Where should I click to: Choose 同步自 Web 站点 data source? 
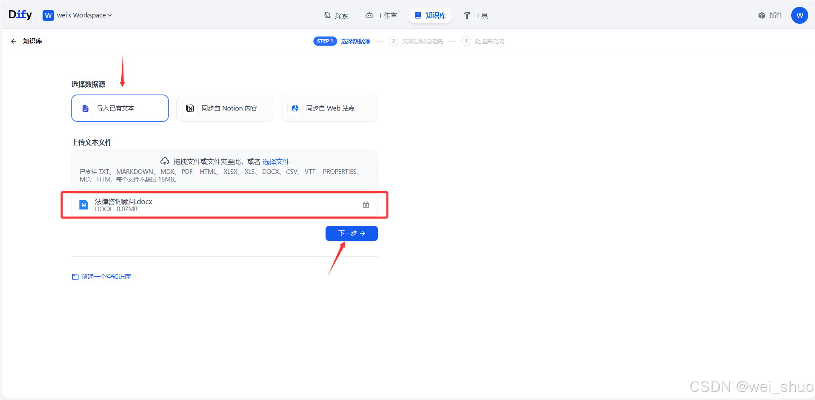(x=329, y=108)
